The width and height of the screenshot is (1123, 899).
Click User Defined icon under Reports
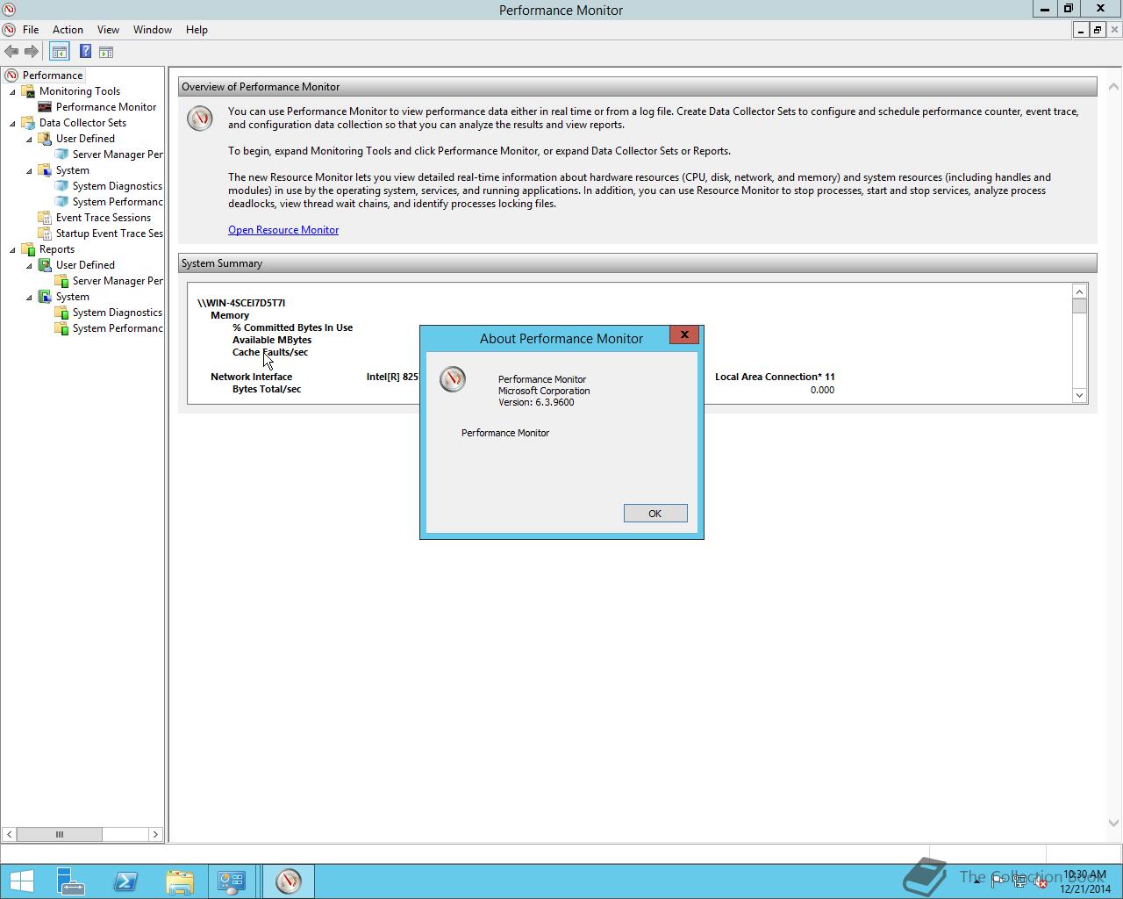[45, 265]
